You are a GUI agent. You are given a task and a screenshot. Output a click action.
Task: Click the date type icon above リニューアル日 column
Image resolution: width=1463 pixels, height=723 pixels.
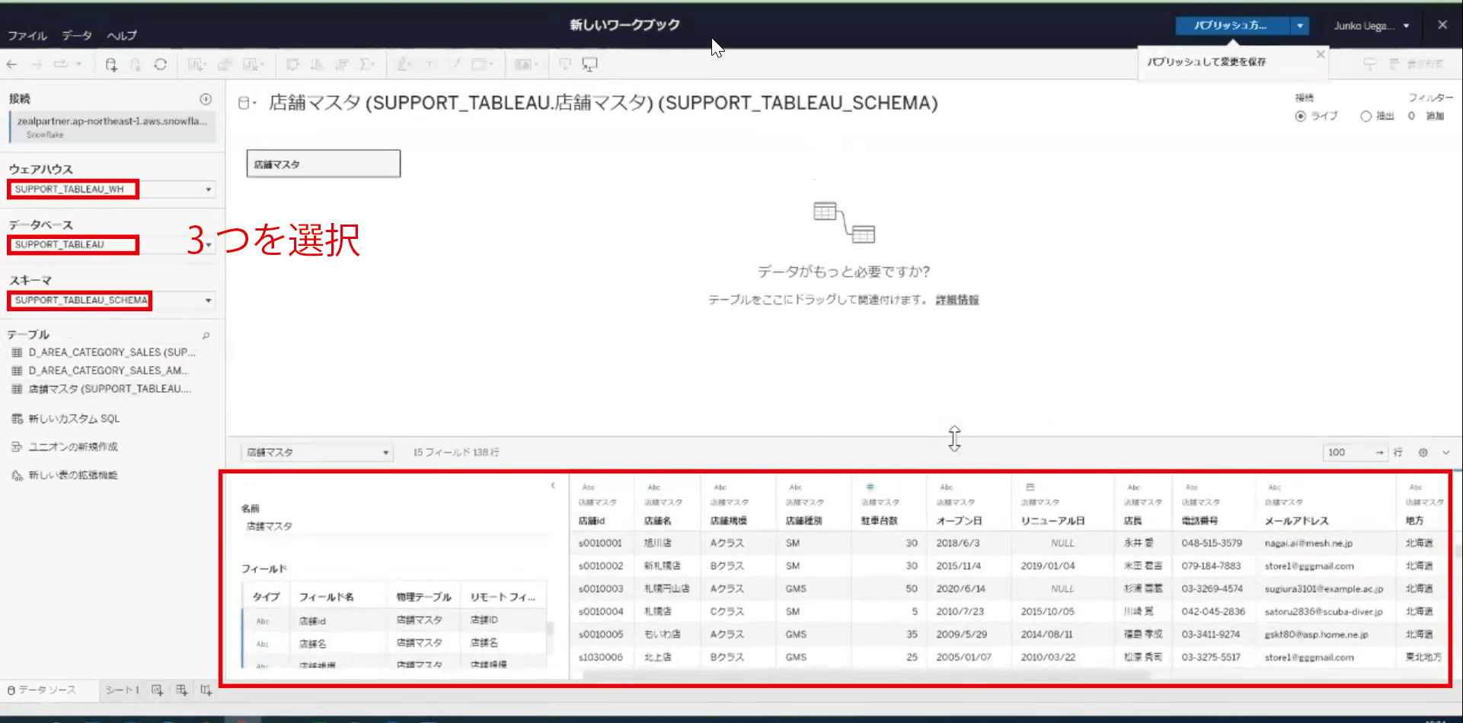click(1030, 487)
